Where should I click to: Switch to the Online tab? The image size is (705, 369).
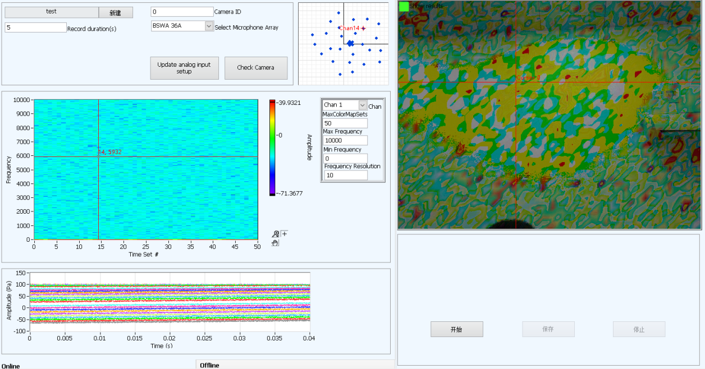[10, 366]
